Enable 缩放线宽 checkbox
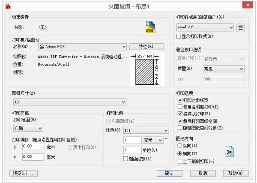Screen dimensions: 257x183 126,159
